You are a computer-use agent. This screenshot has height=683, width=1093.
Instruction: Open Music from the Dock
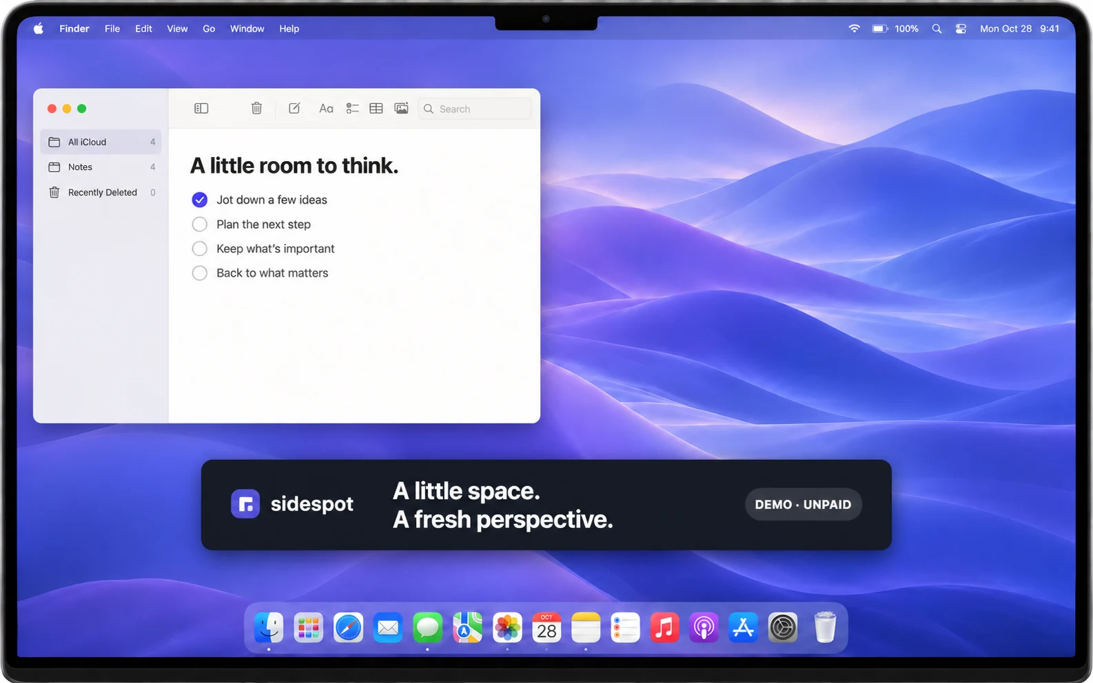pos(665,627)
